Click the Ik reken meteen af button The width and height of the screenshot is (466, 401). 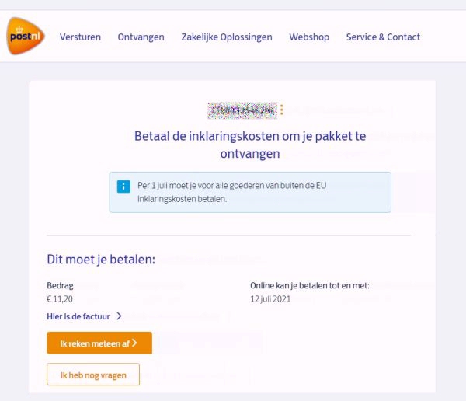point(99,343)
